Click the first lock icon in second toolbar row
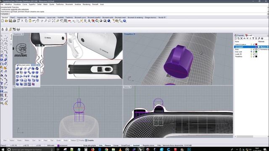 3,29
